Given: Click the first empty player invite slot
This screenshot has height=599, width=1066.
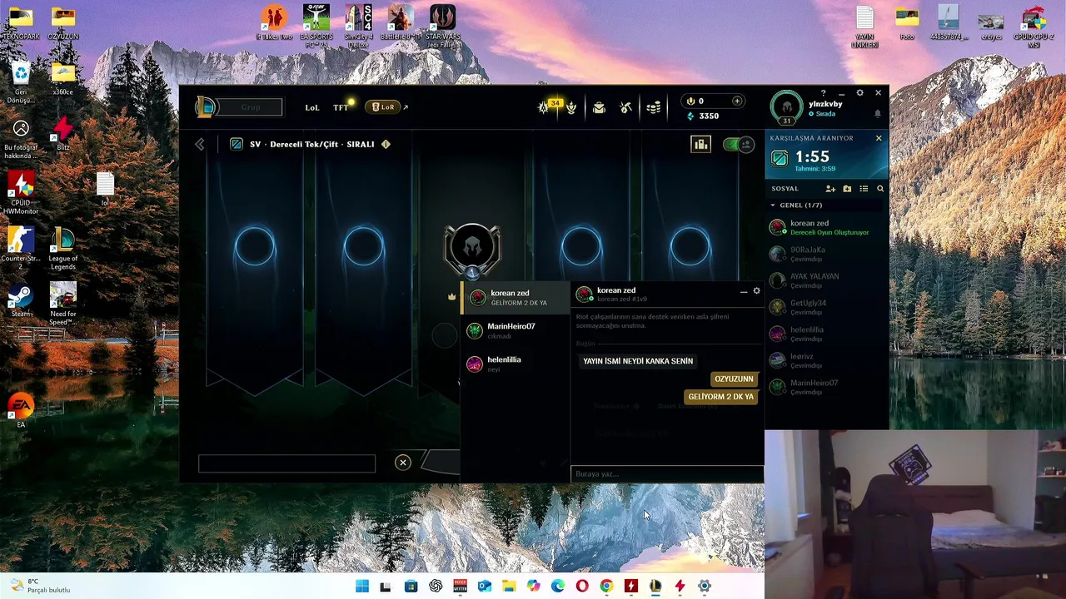Looking at the screenshot, I should [x=255, y=247].
